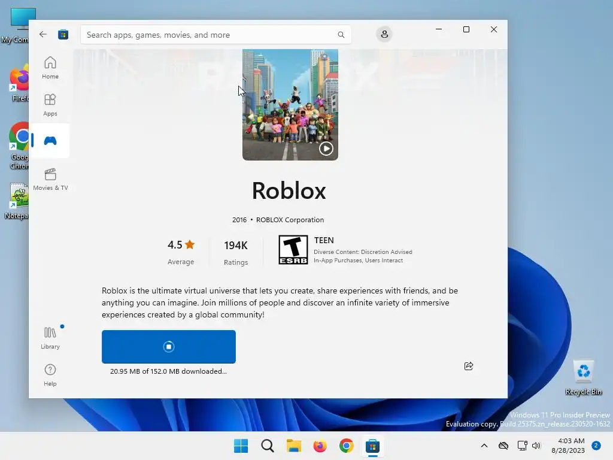Select the Firefox desktop shortcut
This screenshot has height=460, width=613.
pyautogui.click(x=18, y=84)
